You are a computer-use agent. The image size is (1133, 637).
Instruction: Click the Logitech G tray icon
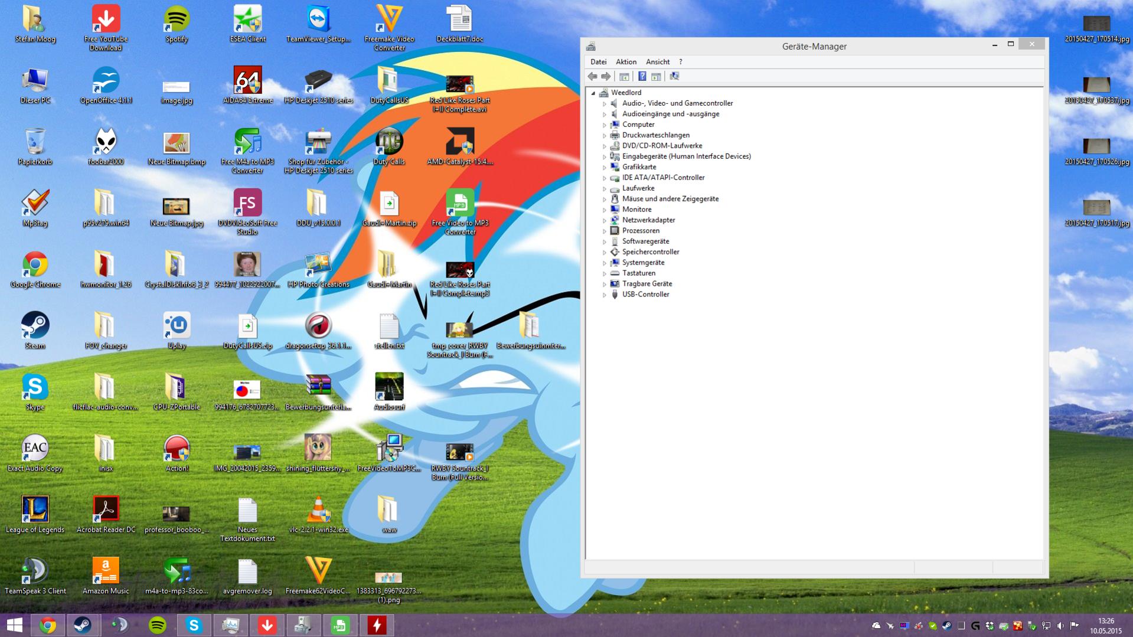click(975, 626)
